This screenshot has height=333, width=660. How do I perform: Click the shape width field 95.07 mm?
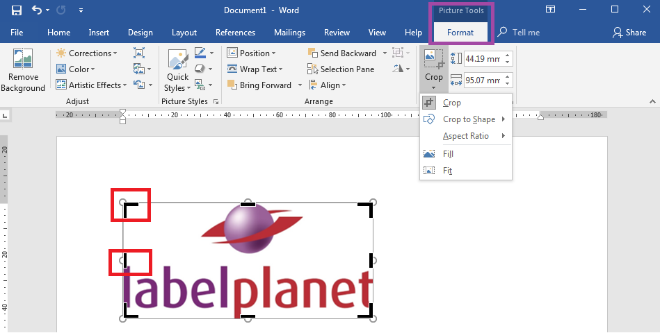(x=483, y=80)
